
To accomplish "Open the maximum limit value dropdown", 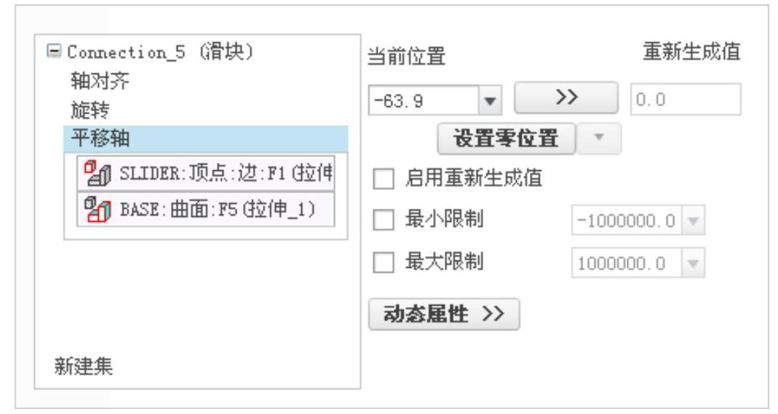I will [693, 263].
